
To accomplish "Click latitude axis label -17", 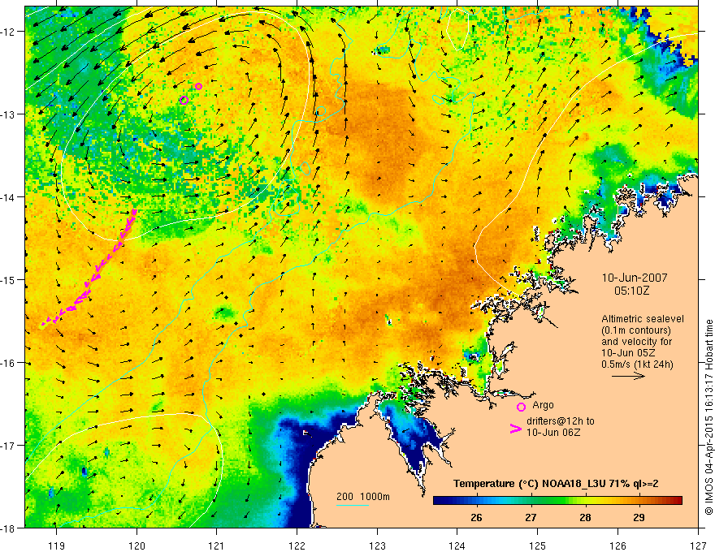I will (x=8, y=445).
